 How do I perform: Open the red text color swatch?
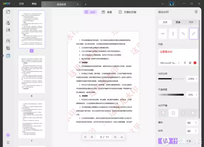tap(195, 63)
